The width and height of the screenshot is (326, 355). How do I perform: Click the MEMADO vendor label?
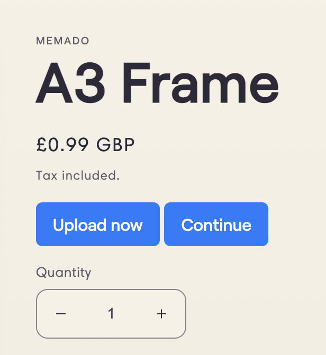63,41
